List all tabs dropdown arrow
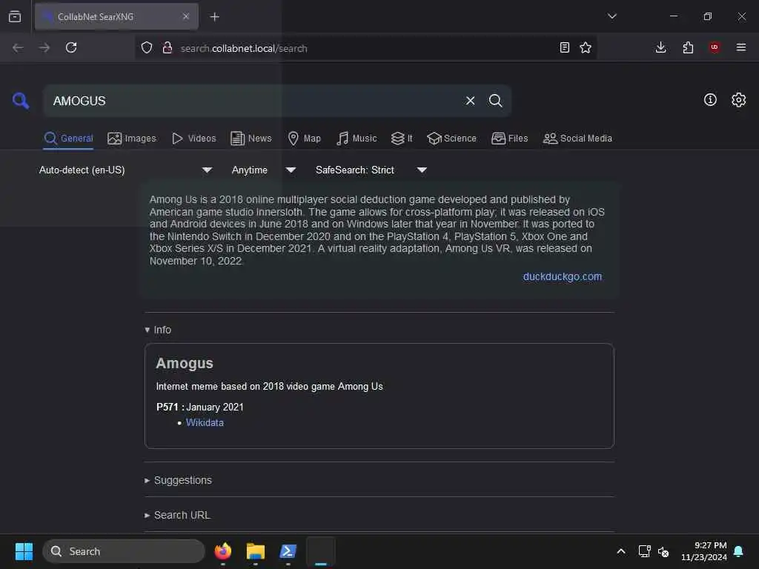The height and width of the screenshot is (569, 759). (x=611, y=16)
